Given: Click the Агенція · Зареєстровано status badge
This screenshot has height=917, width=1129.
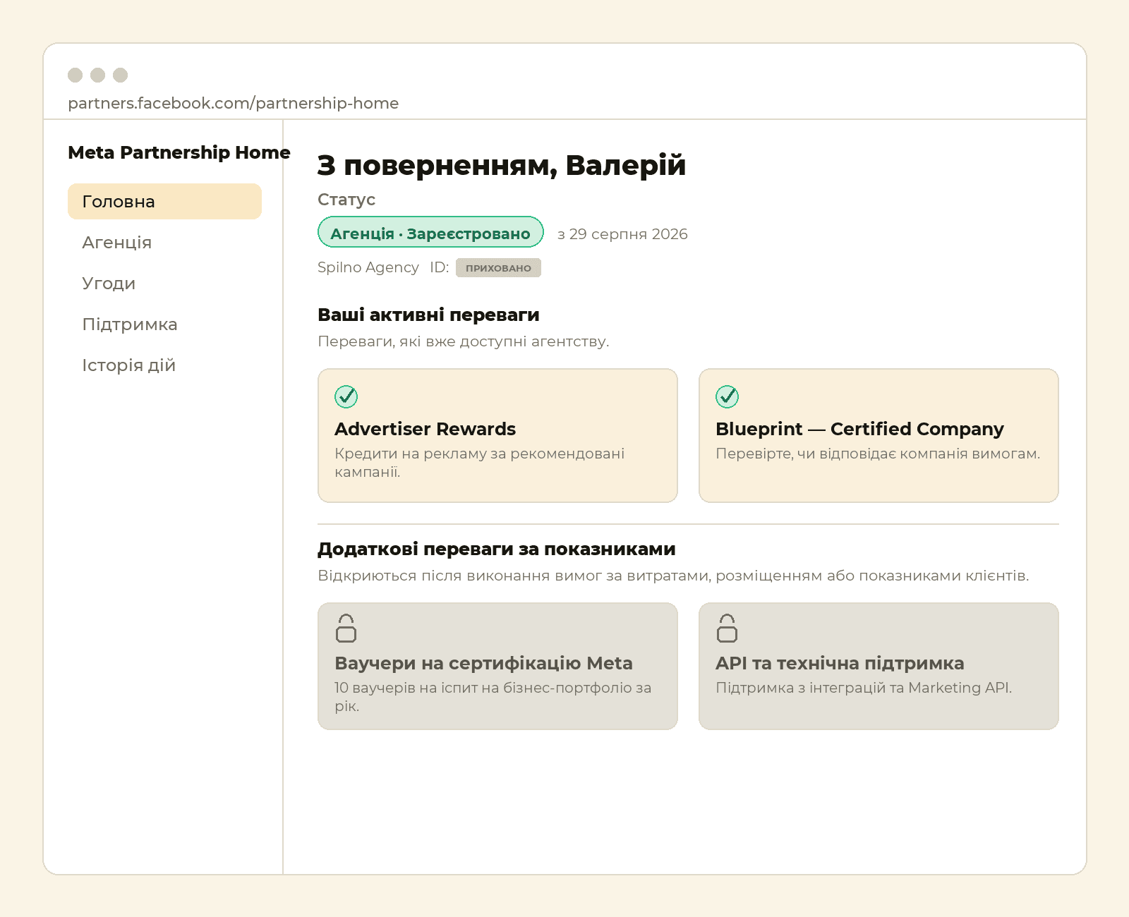Looking at the screenshot, I should (430, 232).
